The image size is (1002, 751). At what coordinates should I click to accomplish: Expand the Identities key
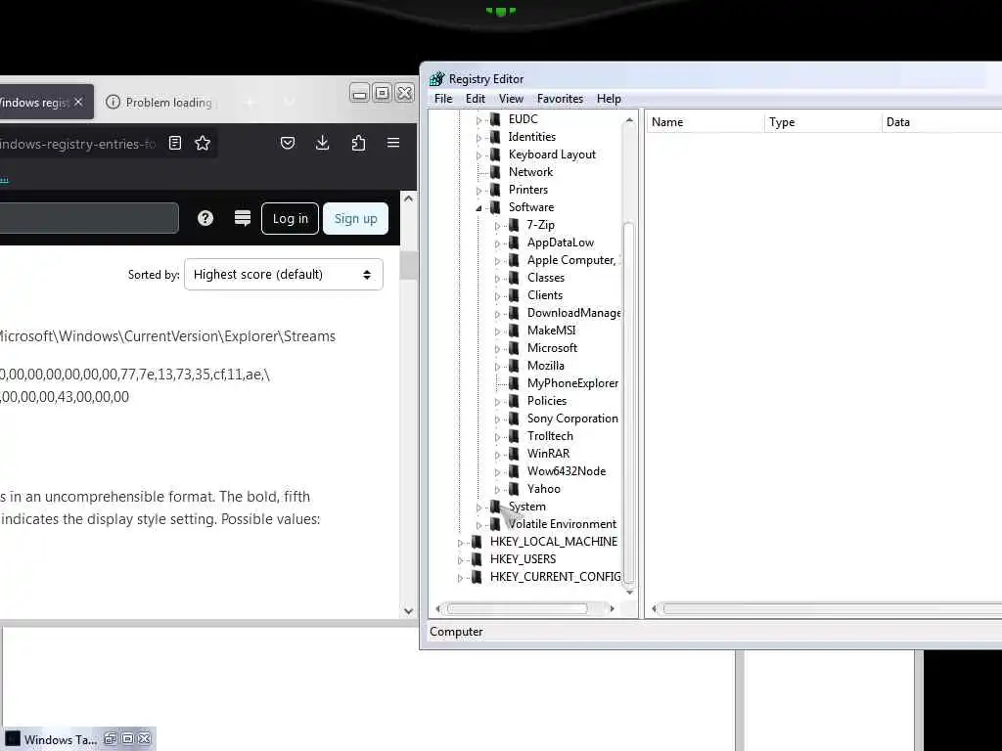click(478, 137)
